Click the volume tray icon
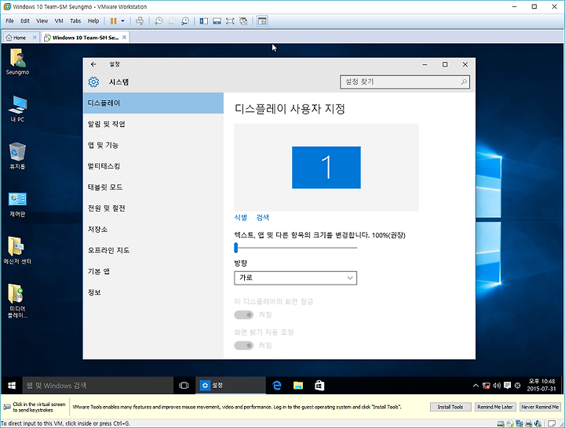 (x=497, y=386)
